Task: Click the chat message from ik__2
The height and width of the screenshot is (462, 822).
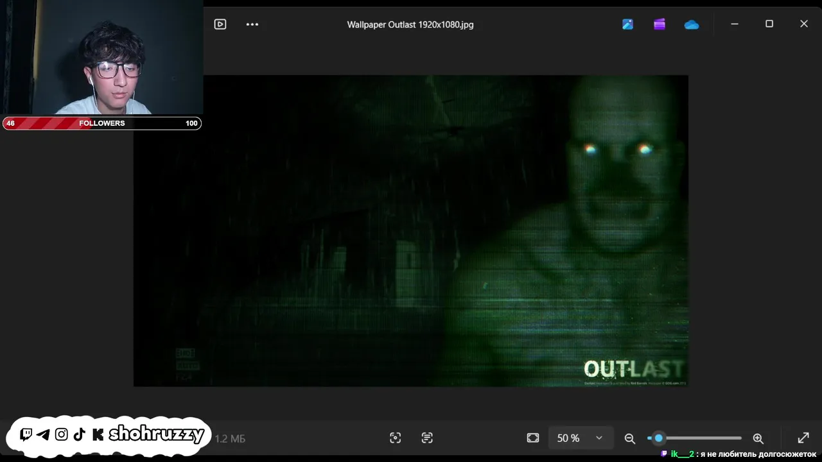Action: (x=739, y=454)
